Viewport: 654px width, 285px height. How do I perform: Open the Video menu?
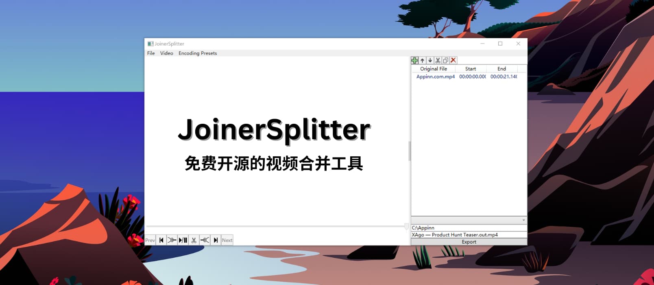coord(166,53)
